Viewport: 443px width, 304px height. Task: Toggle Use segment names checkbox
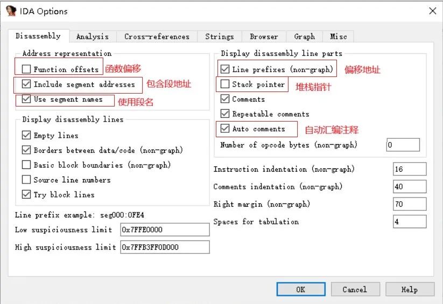click(x=26, y=99)
